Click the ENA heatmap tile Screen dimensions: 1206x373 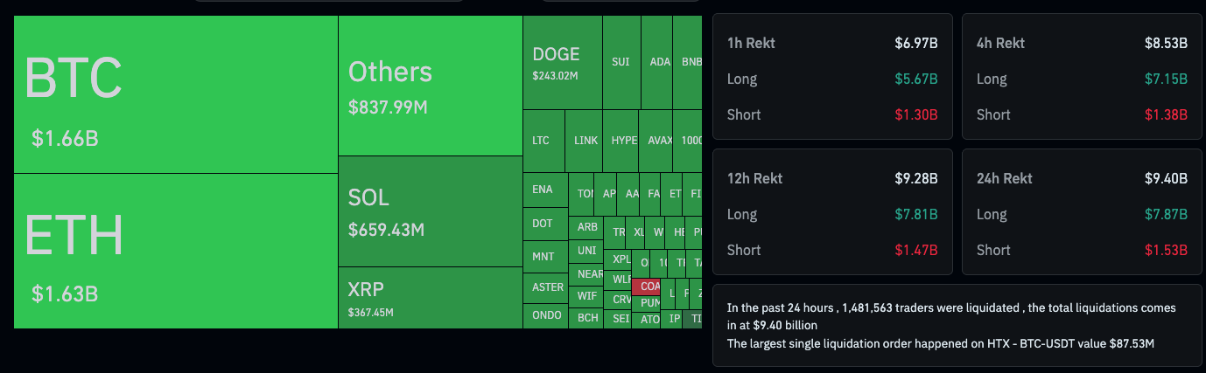[x=544, y=190]
